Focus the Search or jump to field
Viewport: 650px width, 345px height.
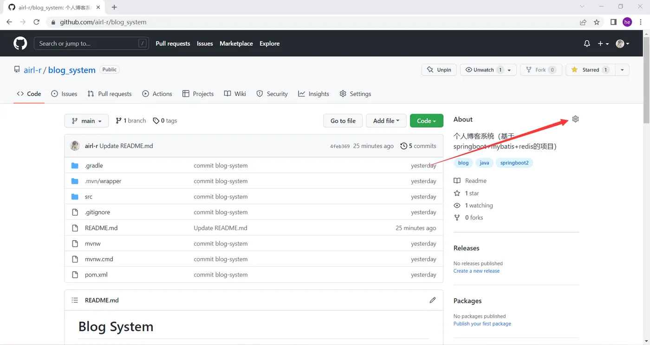[x=91, y=44]
